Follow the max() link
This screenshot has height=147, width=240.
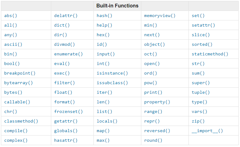pyautogui.click(x=103, y=141)
